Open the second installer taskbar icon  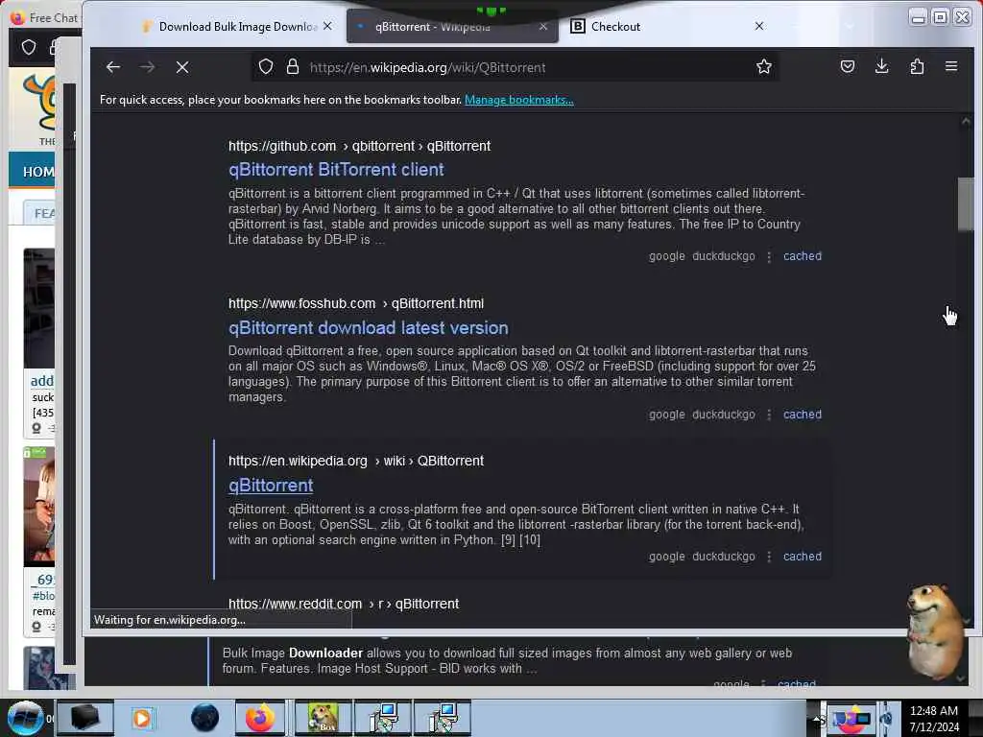click(443, 718)
